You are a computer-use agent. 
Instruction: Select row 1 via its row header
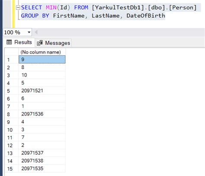pyautogui.click(x=12, y=60)
